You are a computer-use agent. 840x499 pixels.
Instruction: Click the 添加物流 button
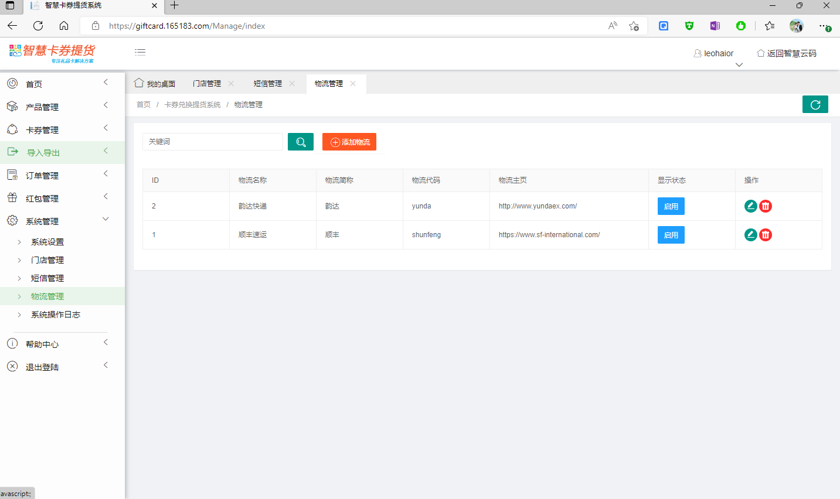click(349, 142)
